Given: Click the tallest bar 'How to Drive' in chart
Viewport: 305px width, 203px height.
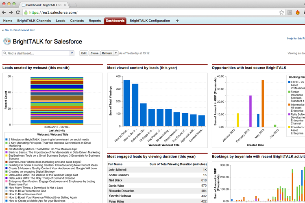Looking at the screenshot, I should [127, 103].
